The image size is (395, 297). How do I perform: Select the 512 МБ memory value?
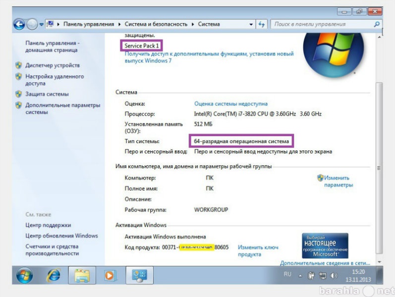tap(203, 124)
